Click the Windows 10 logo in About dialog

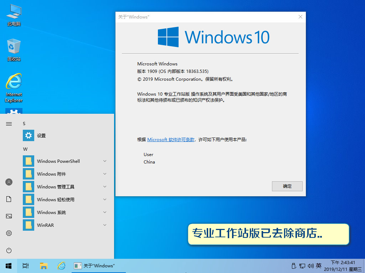click(x=214, y=37)
